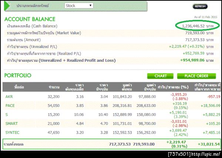Click the จำนวน column header
Image resolution: width=222 pixels, height=158 pixels.
pyautogui.click(x=54, y=87)
